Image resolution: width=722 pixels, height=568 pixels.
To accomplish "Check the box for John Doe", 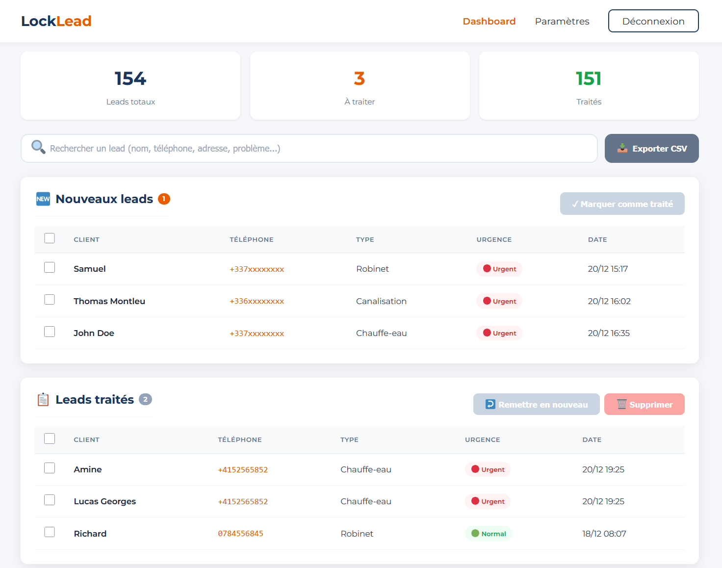I will point(50,332).
